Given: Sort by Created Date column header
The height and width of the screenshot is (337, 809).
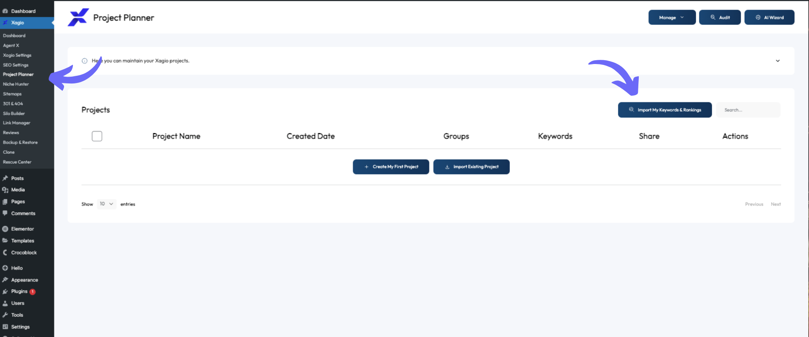Looking at the screenshot, I should click(x=311, y=136).
